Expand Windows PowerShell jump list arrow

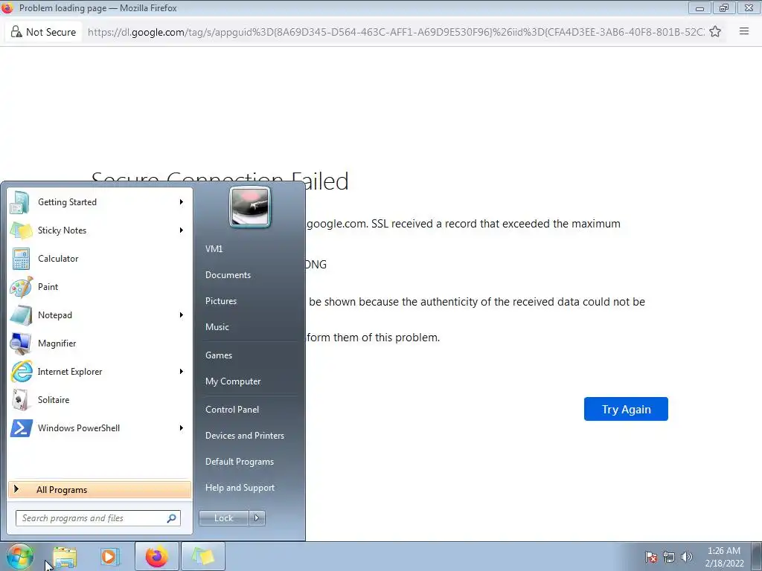coord(182,428)
